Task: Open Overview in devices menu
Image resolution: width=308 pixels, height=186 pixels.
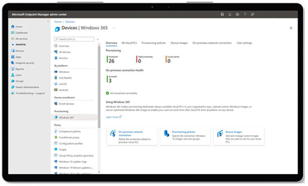Action: (62, 46)
